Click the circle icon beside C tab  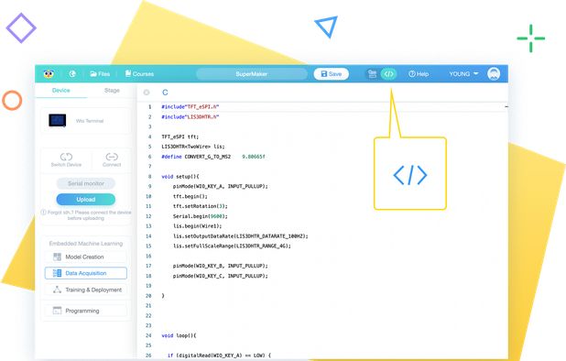click(x=147, y=93)
